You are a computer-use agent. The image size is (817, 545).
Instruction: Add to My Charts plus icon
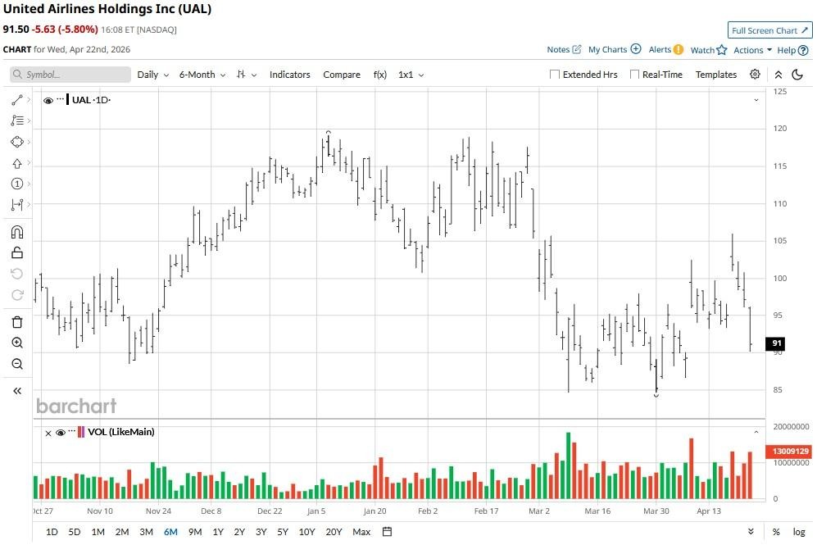pos(636,48)
